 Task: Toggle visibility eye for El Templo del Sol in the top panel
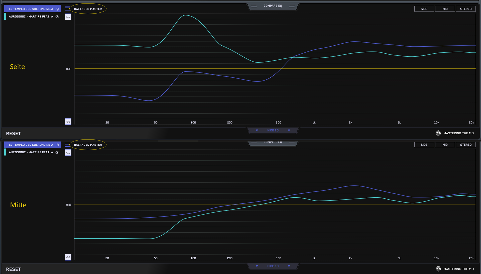tap(57, 9)
